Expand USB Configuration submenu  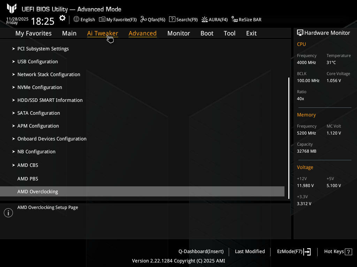[x=38, y=62]
